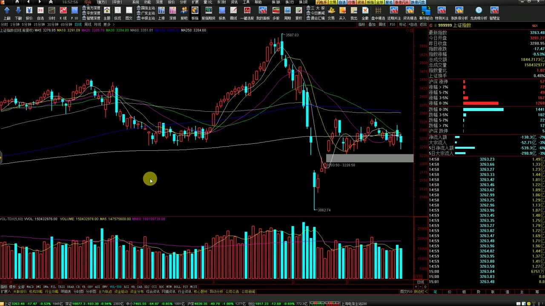This screenshot has height=306, width=545.
Task: Open the 盘中精选 grid icon
Action: tap(378, 10)
